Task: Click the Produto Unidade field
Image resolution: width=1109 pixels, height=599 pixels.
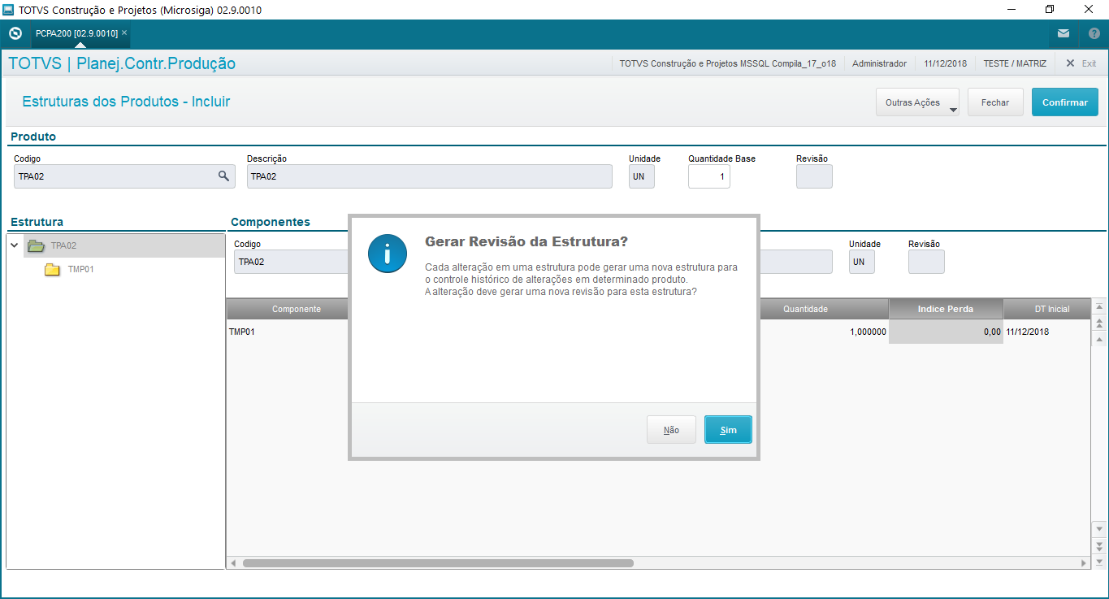Action: (642, 176)
